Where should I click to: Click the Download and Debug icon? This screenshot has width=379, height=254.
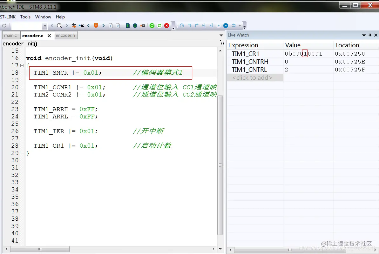128,26
